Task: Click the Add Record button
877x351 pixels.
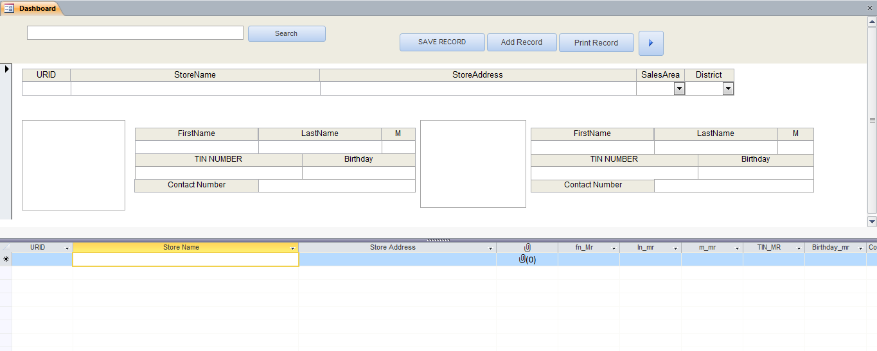Action: point(522,42)
